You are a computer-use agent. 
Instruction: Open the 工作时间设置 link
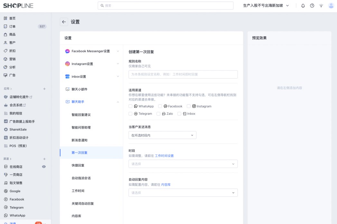coord(164,156)
